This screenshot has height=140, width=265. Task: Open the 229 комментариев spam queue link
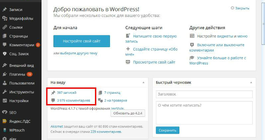pos(106,132)
